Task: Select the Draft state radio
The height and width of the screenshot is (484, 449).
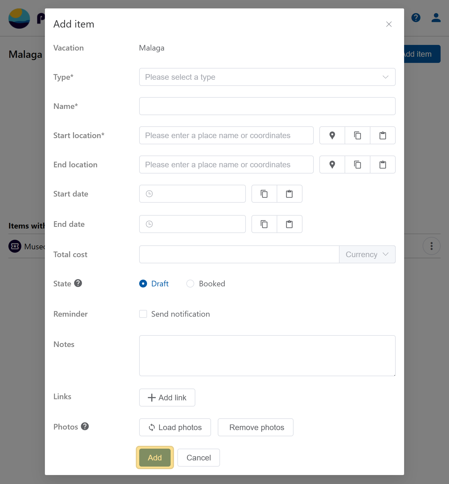Action: [x=143, y=284]
